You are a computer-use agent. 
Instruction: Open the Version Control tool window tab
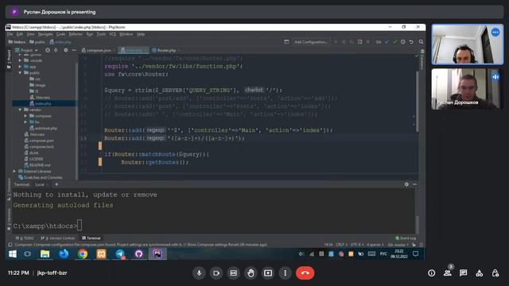[58, 238]
